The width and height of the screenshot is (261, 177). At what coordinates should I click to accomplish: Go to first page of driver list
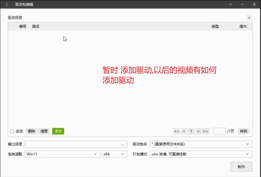(x=176, y=131)
